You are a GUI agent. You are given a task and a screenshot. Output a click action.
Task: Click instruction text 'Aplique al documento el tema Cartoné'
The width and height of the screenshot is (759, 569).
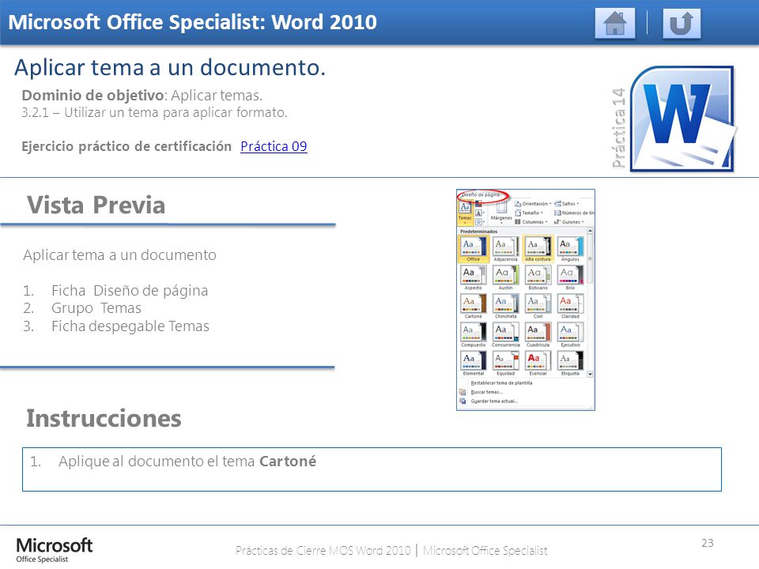tap(187, 461)
